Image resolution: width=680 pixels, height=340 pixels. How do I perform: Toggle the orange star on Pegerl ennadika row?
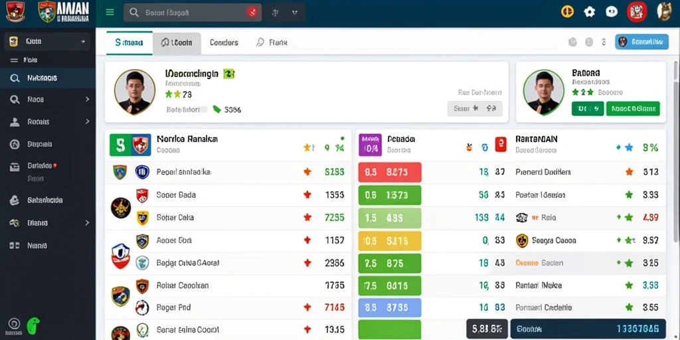point(307,172)
